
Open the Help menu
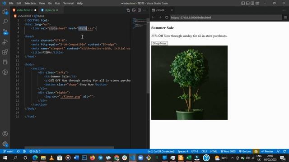click(79, 3)
